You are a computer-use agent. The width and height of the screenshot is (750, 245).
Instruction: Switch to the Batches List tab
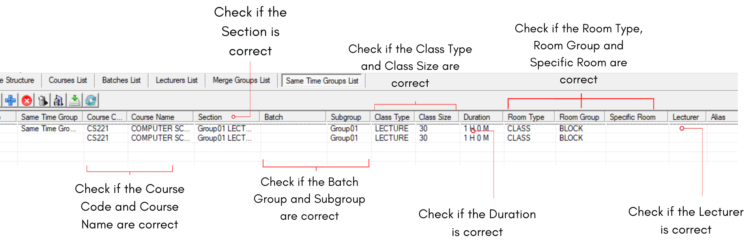point(121,80)
